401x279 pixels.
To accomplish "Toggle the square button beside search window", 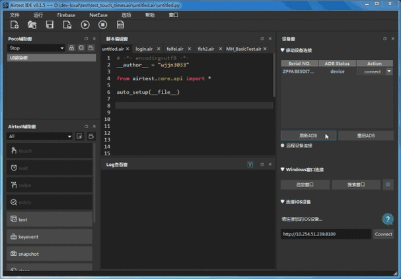I will (388, 184).
